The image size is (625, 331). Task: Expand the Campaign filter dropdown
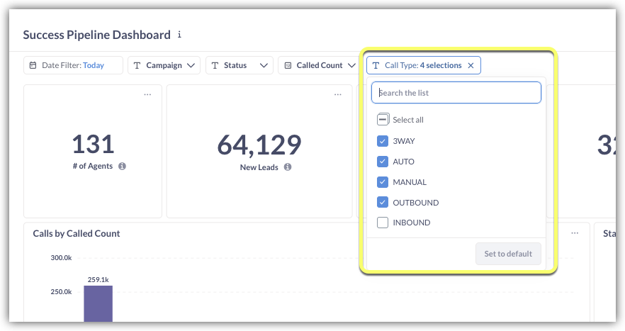pyautogui.click(x=164, y=65)
